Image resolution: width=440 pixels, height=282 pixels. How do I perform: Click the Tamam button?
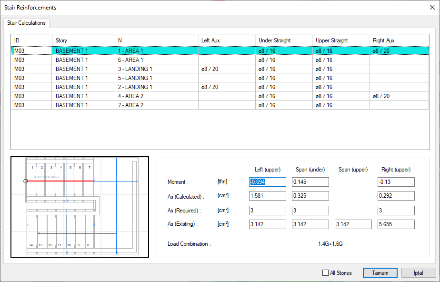pyautogui.click(x=380, y=273)
